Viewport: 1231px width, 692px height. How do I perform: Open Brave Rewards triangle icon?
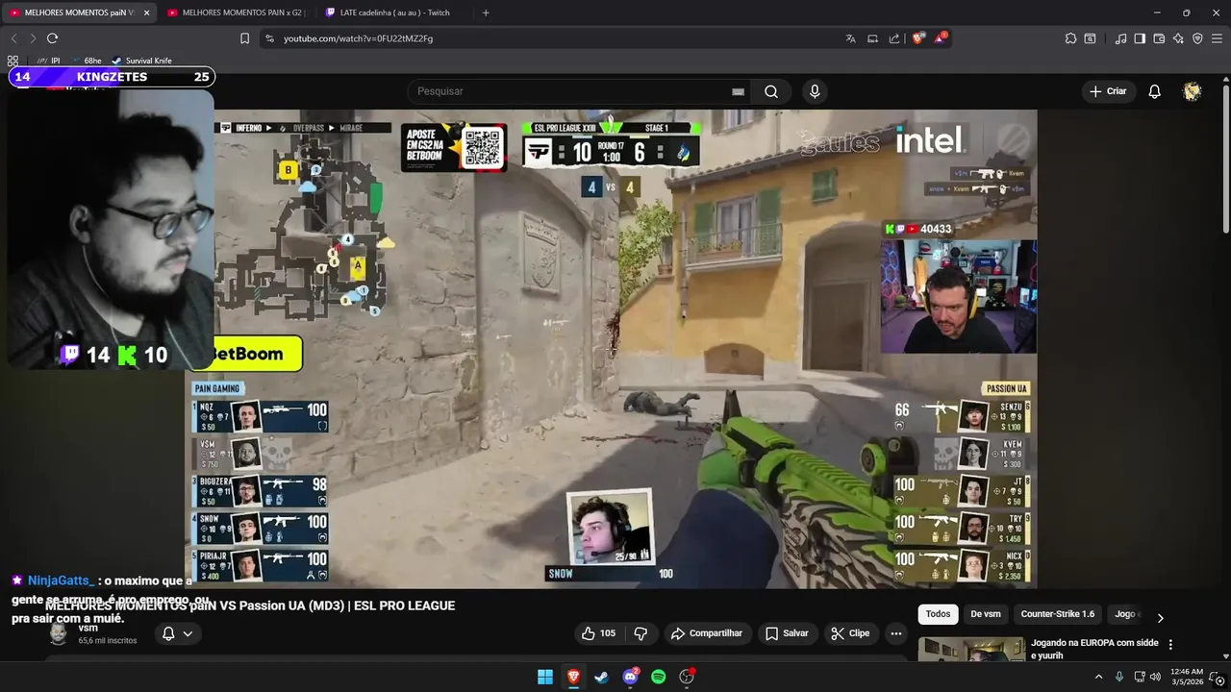(941, 38)
